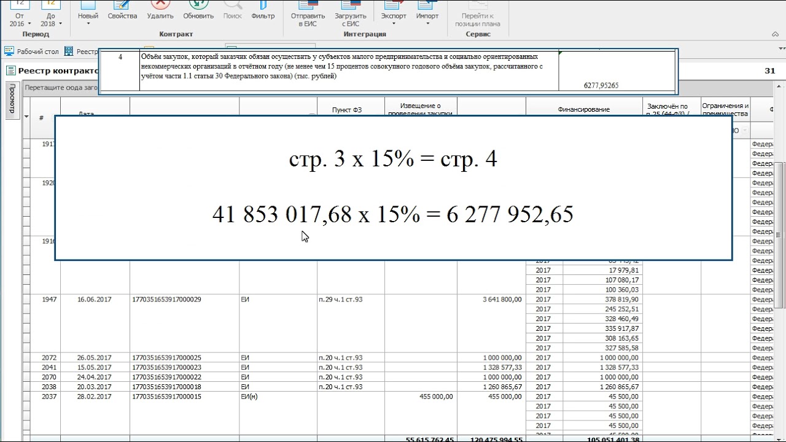Select contract row number 2037
786x442 pixels.
tap(49, 397)
